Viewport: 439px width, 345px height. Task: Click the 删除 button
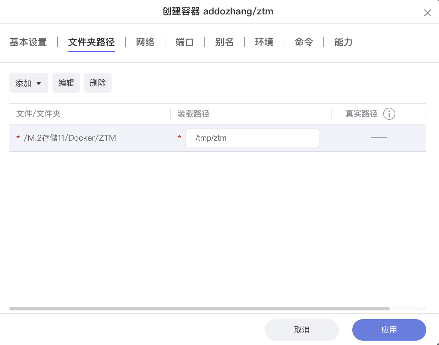(97, 83)
